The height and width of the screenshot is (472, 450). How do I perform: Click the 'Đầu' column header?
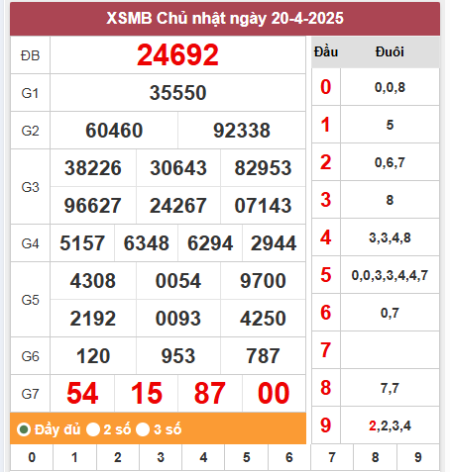pos(326,52)
